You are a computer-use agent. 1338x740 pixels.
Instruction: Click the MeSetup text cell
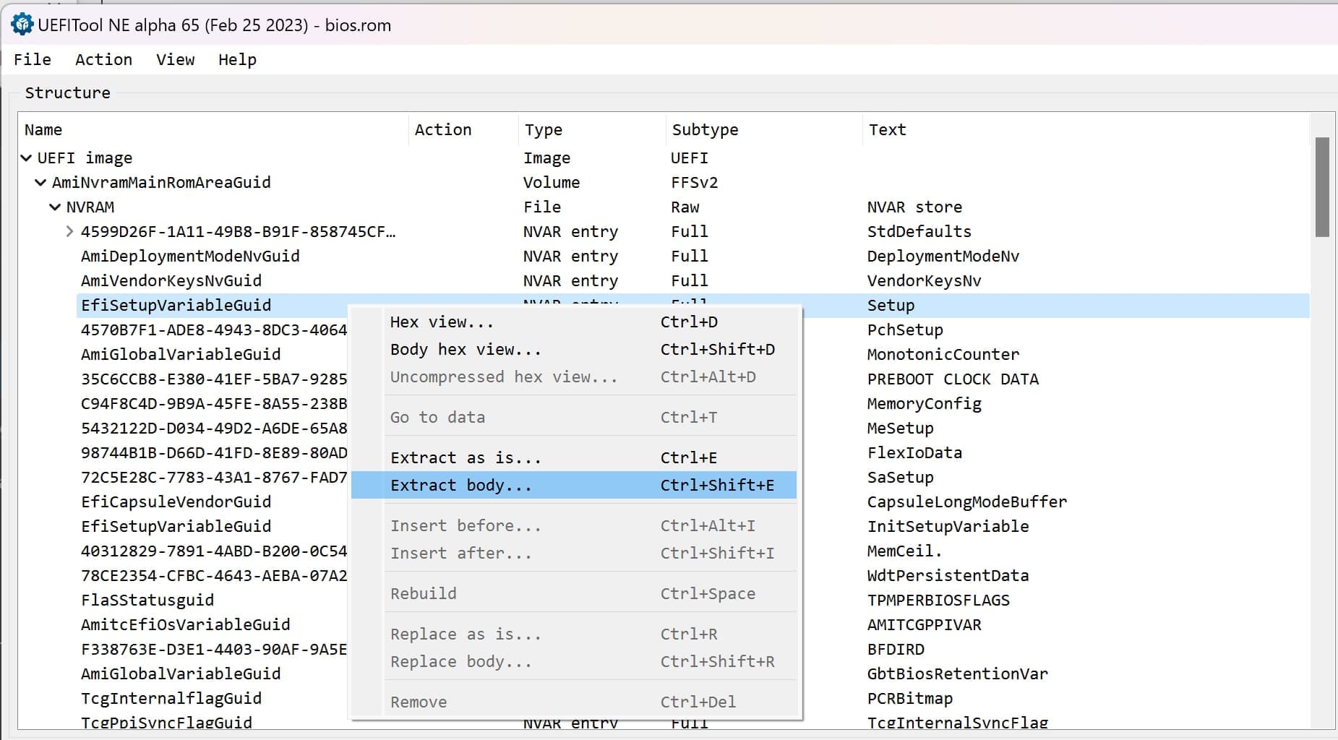pyautogui.click(x=901, y=428)
